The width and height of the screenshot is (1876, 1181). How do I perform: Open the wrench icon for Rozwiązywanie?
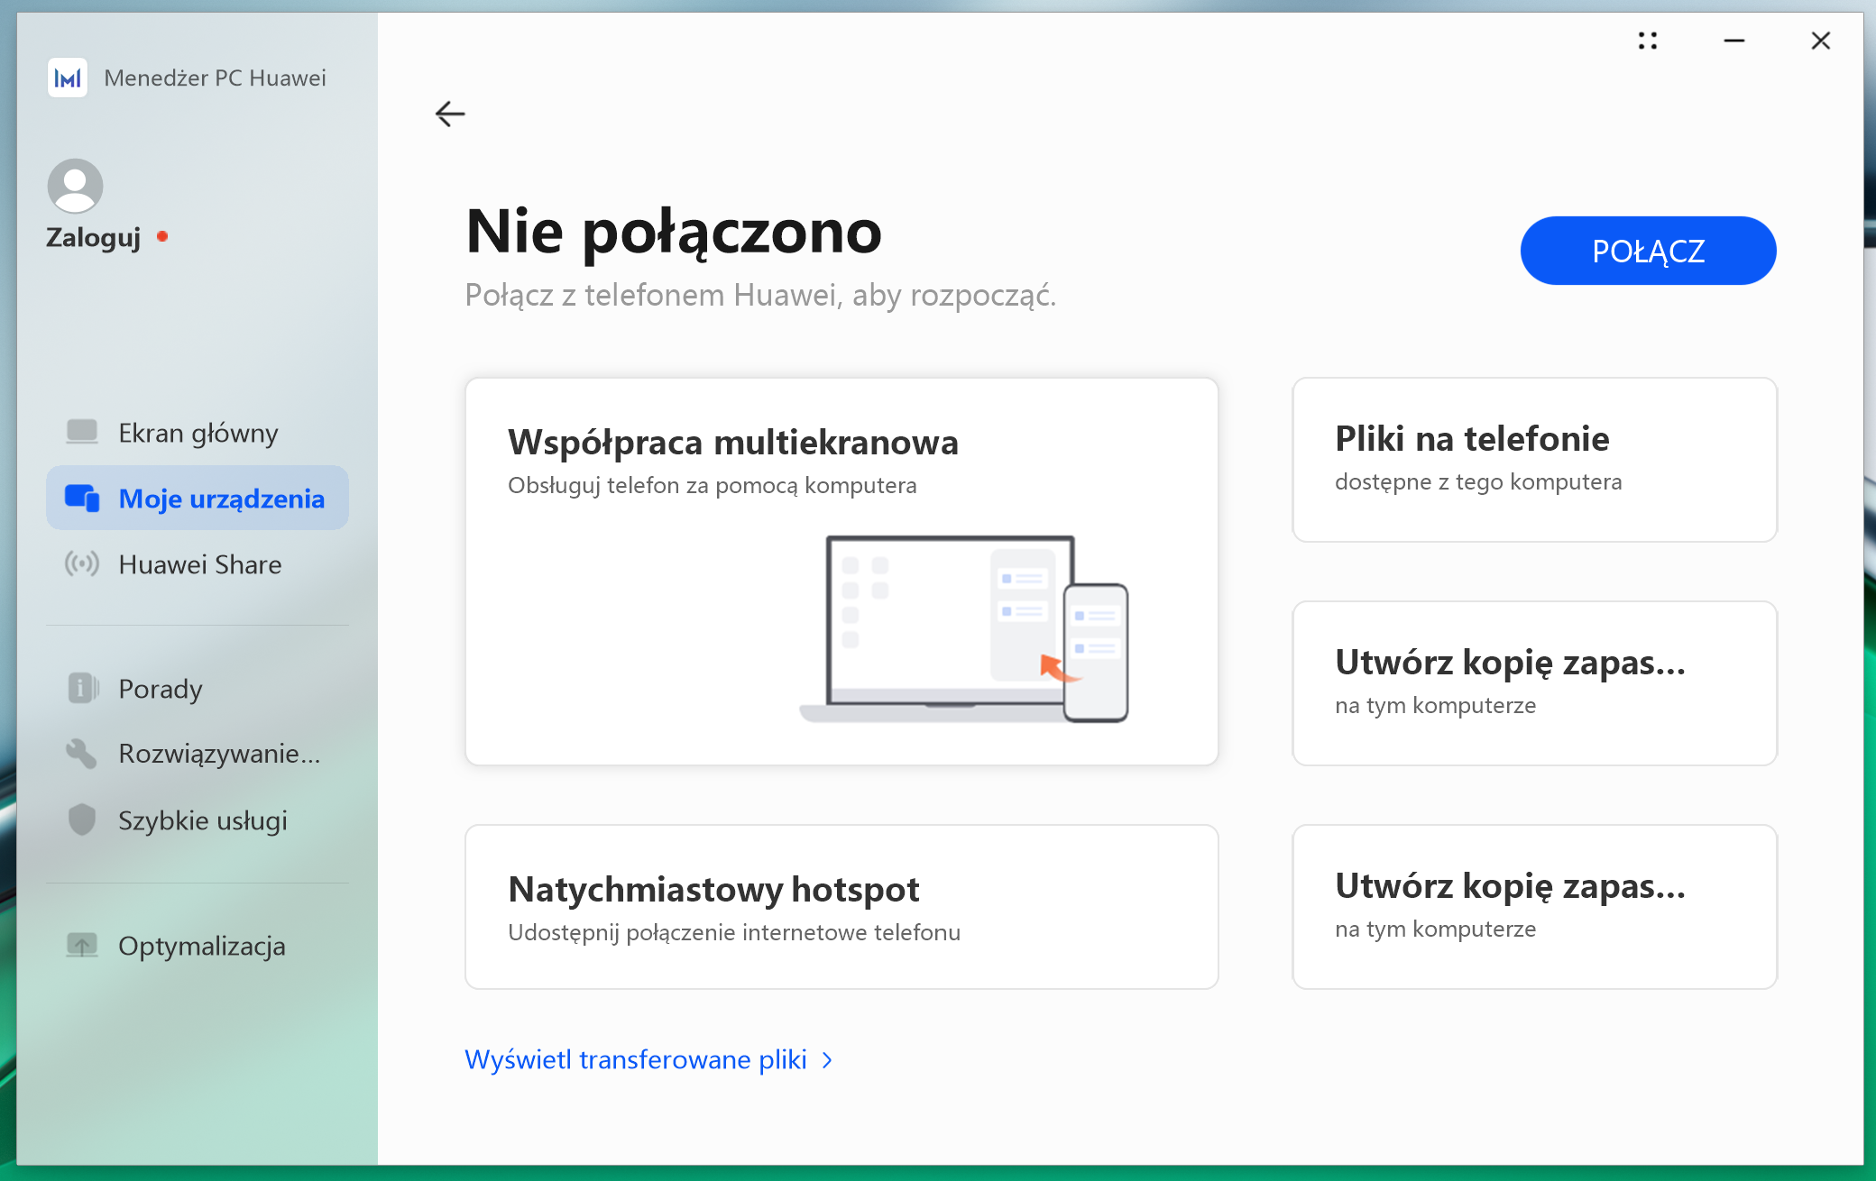82,754
